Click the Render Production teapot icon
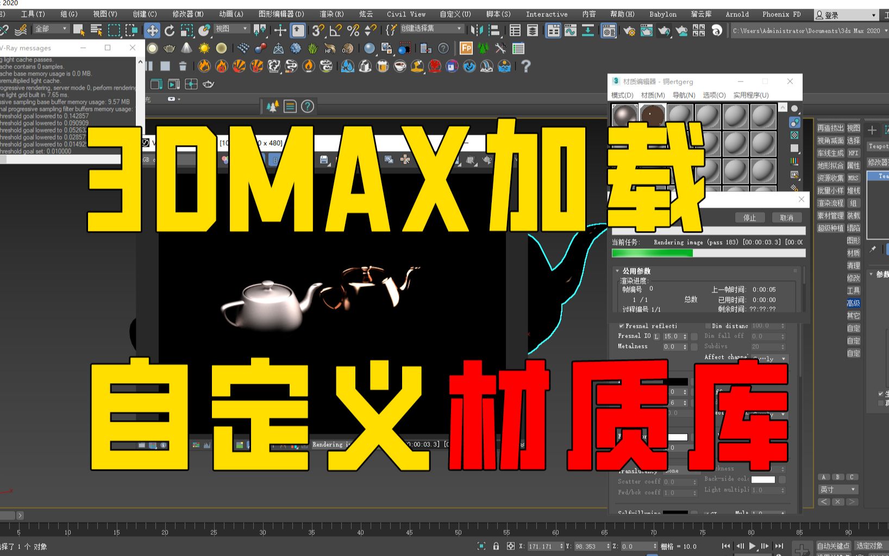Image resolution: width=889 pixels, height=556 pixels. click(x=664, y=31)
